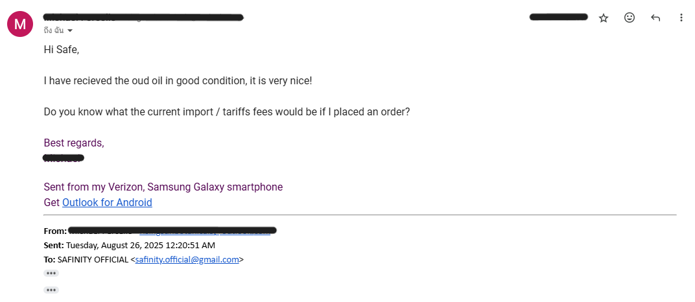This screenshot has height=302, width=695.
Task: Open the three-dot more options menu
Action: [x=681, y=18]
